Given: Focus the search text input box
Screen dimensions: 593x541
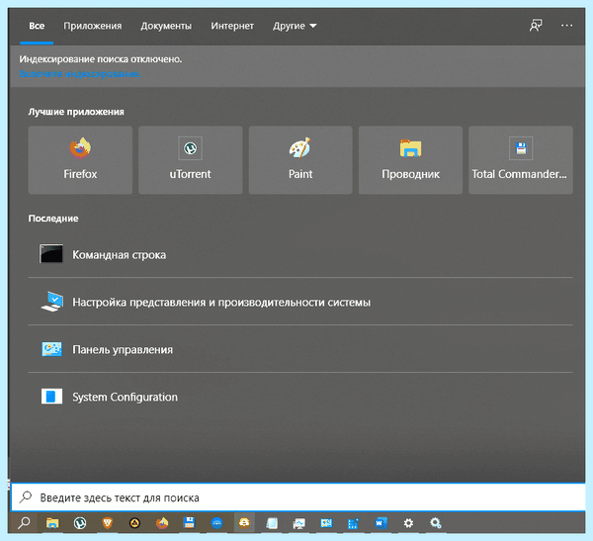Looking at the screenshot, I should point(298,497).
